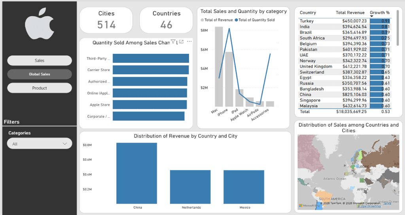
Task: Click the Growth % sort arrow indicator
Action: point(372,16)
